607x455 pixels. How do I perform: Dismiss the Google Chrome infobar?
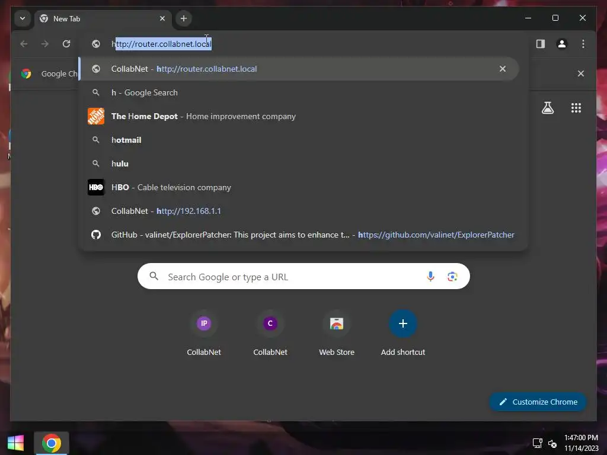[581, 73]
